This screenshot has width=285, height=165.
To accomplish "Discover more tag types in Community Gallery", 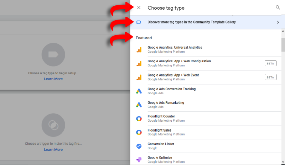I will tap(191, 22).
